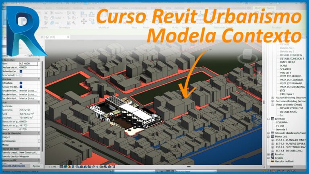Expand the Alzados (Building Elevation) node
The image size is (309, 174).
[272, 97]
